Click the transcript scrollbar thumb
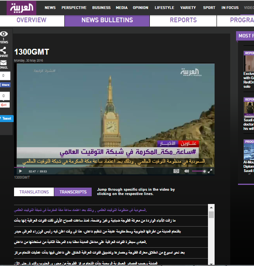 pos(211,215)
